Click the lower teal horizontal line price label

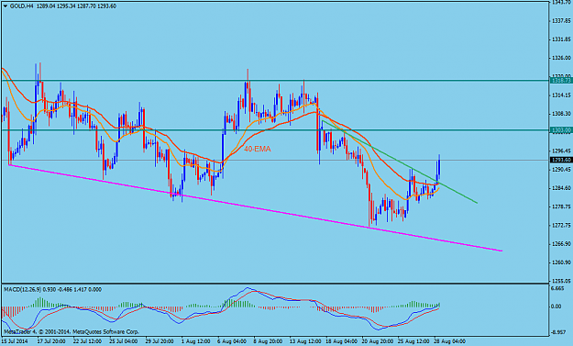(x=561, y=129)
